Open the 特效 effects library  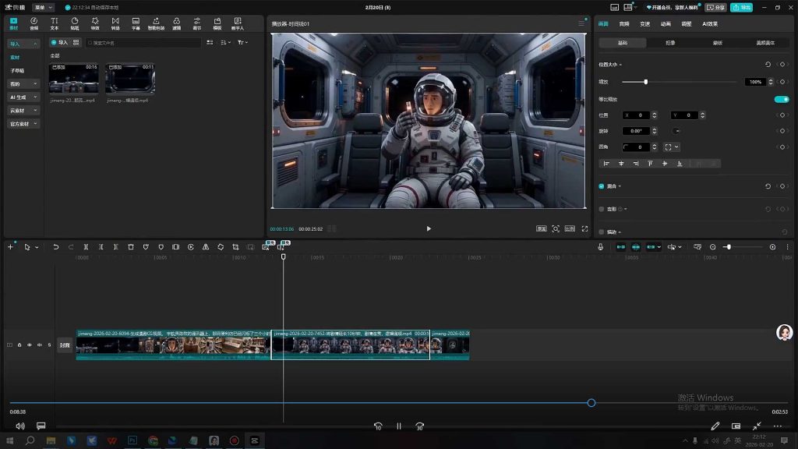coord(94,23)
